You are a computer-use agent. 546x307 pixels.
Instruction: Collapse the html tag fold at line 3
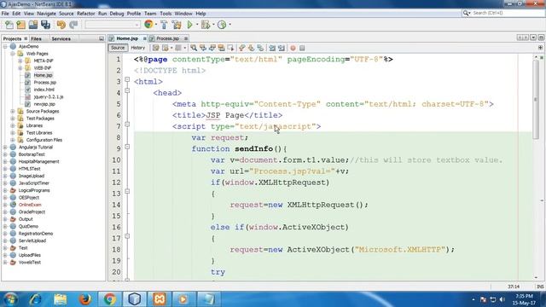(127, 79)
